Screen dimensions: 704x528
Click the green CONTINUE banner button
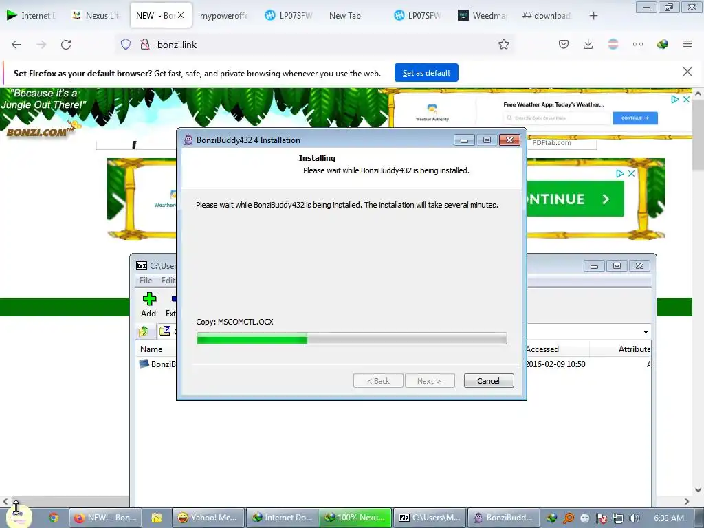[x=575, y=199]
